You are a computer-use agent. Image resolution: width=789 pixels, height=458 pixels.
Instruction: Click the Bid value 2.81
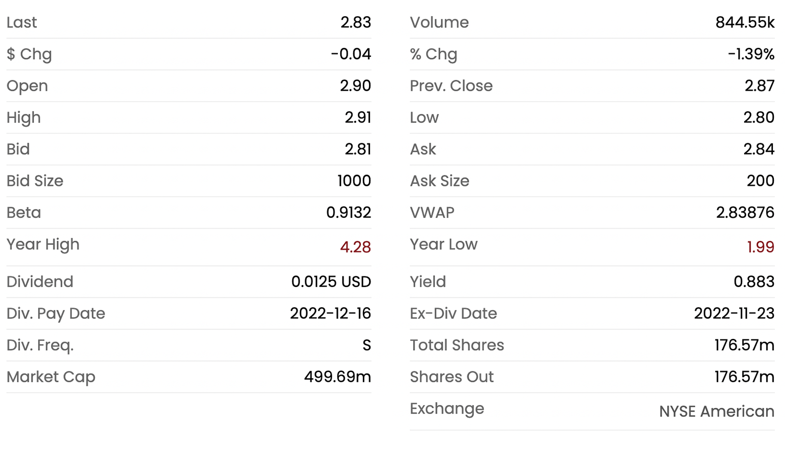[x=358, y=149]
